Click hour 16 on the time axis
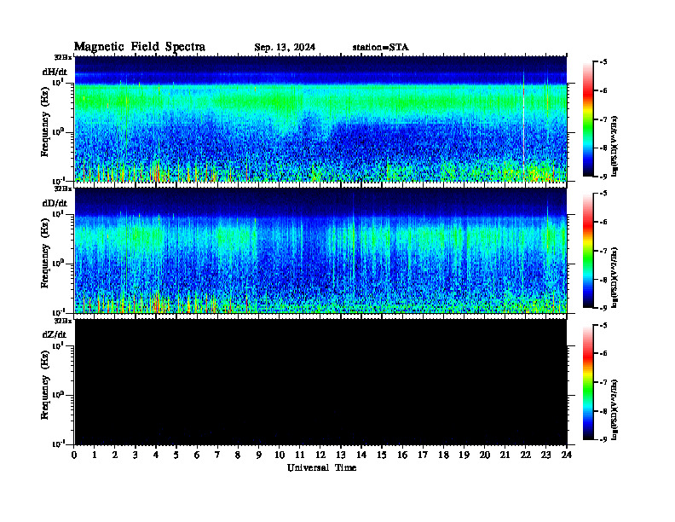Viewport: 675px width, 522px height. (x=402, y=455)
